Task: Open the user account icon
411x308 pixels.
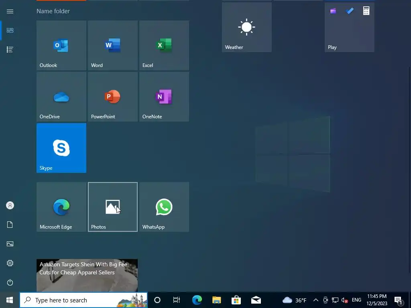Action: tap(10, 205)
